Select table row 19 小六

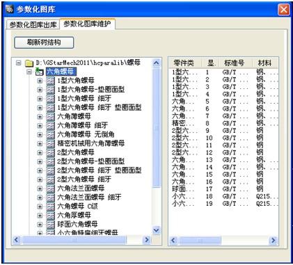[x=223, y=204]
